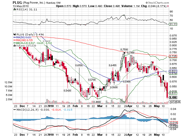Click the RSI(14) 31.11 legend text
The width and height of the screenshot is (181, 137).
27,10
